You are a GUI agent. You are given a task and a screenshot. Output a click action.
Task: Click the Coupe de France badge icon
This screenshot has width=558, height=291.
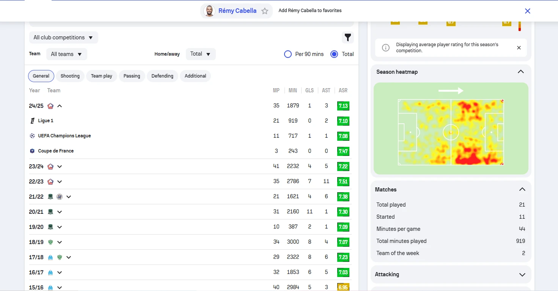coord(32,151)
